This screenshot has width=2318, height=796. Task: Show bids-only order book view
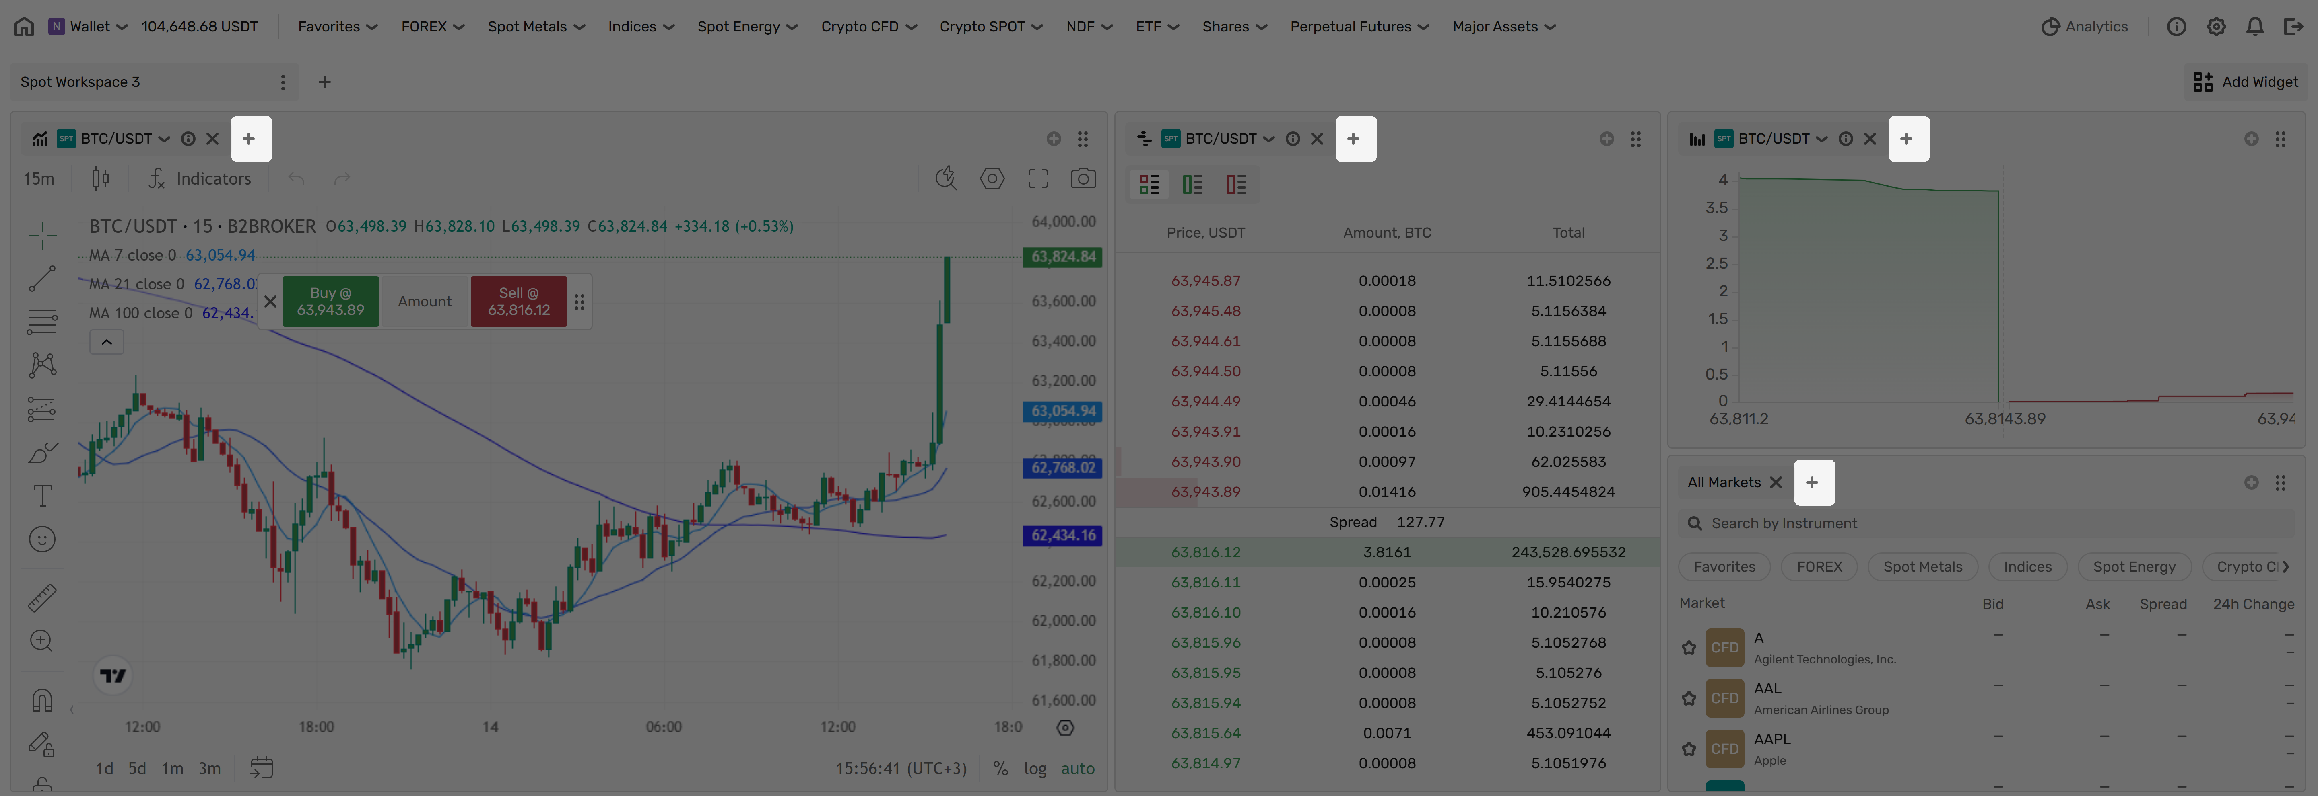point(1192,184)
